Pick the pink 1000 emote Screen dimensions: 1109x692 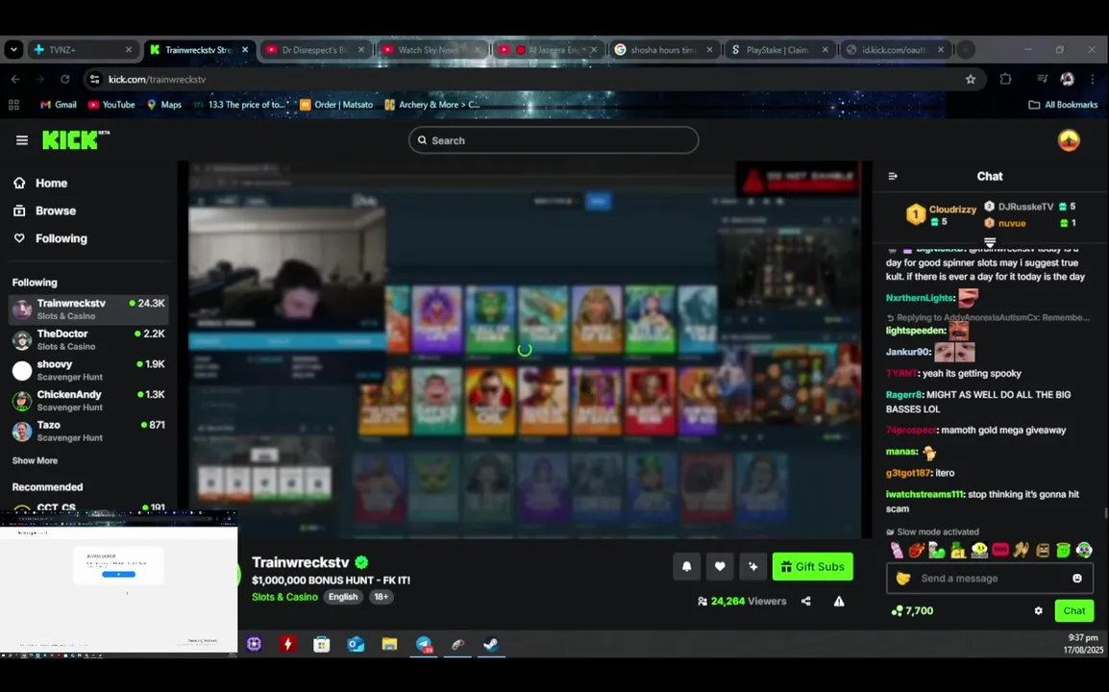pos(1000,550)
